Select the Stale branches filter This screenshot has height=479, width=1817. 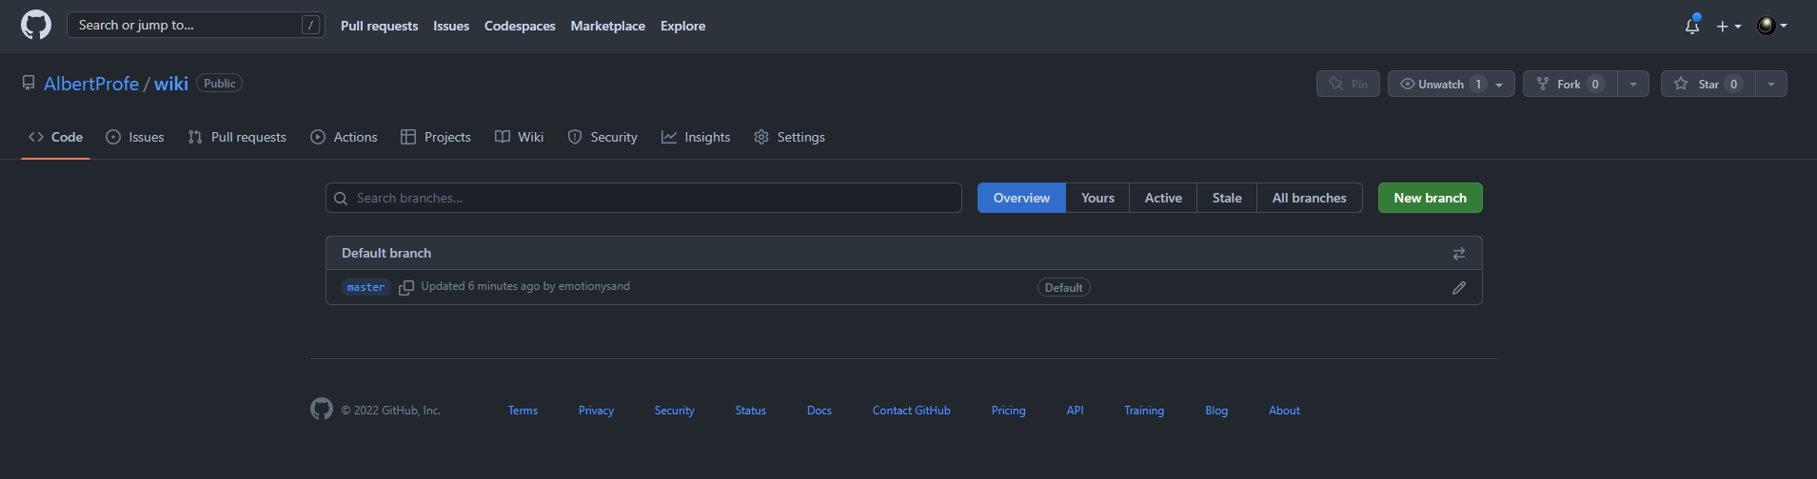1227,198
